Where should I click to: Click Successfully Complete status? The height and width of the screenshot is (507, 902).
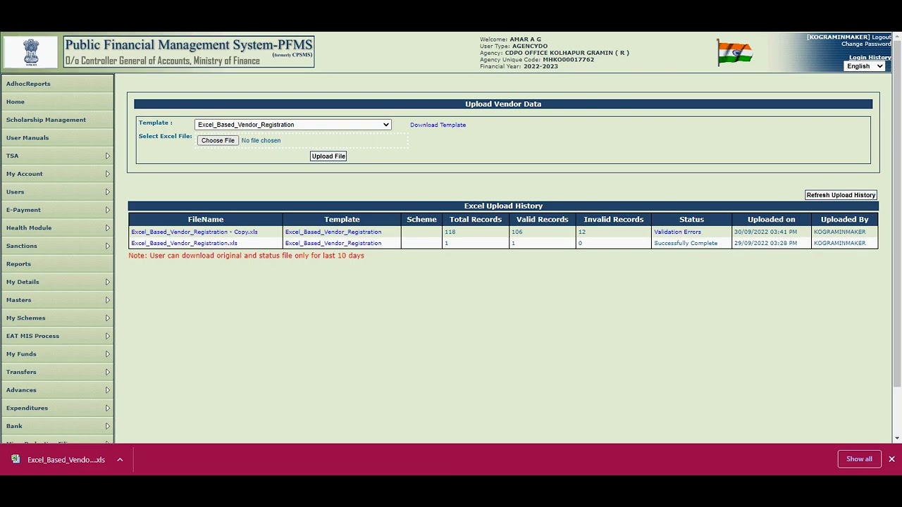coord(686,243)
